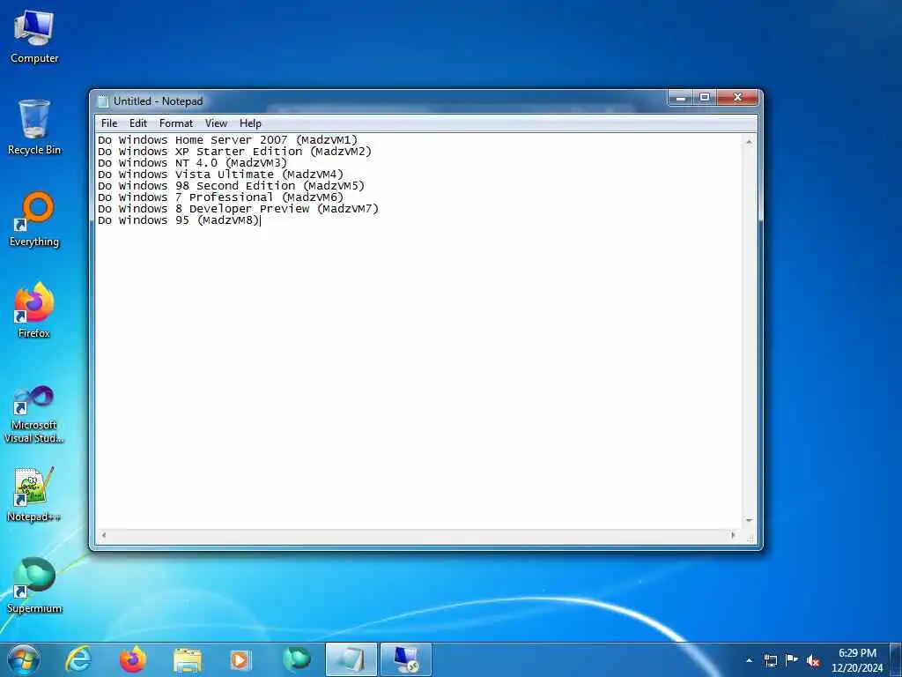
Task: Select the Notepad++ desktop shortcut
Action: click(x=34, y=495)
